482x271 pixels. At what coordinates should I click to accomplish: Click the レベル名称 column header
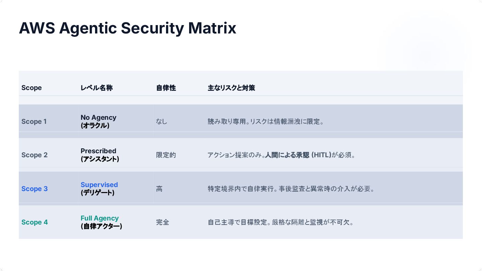pos(96,88)
